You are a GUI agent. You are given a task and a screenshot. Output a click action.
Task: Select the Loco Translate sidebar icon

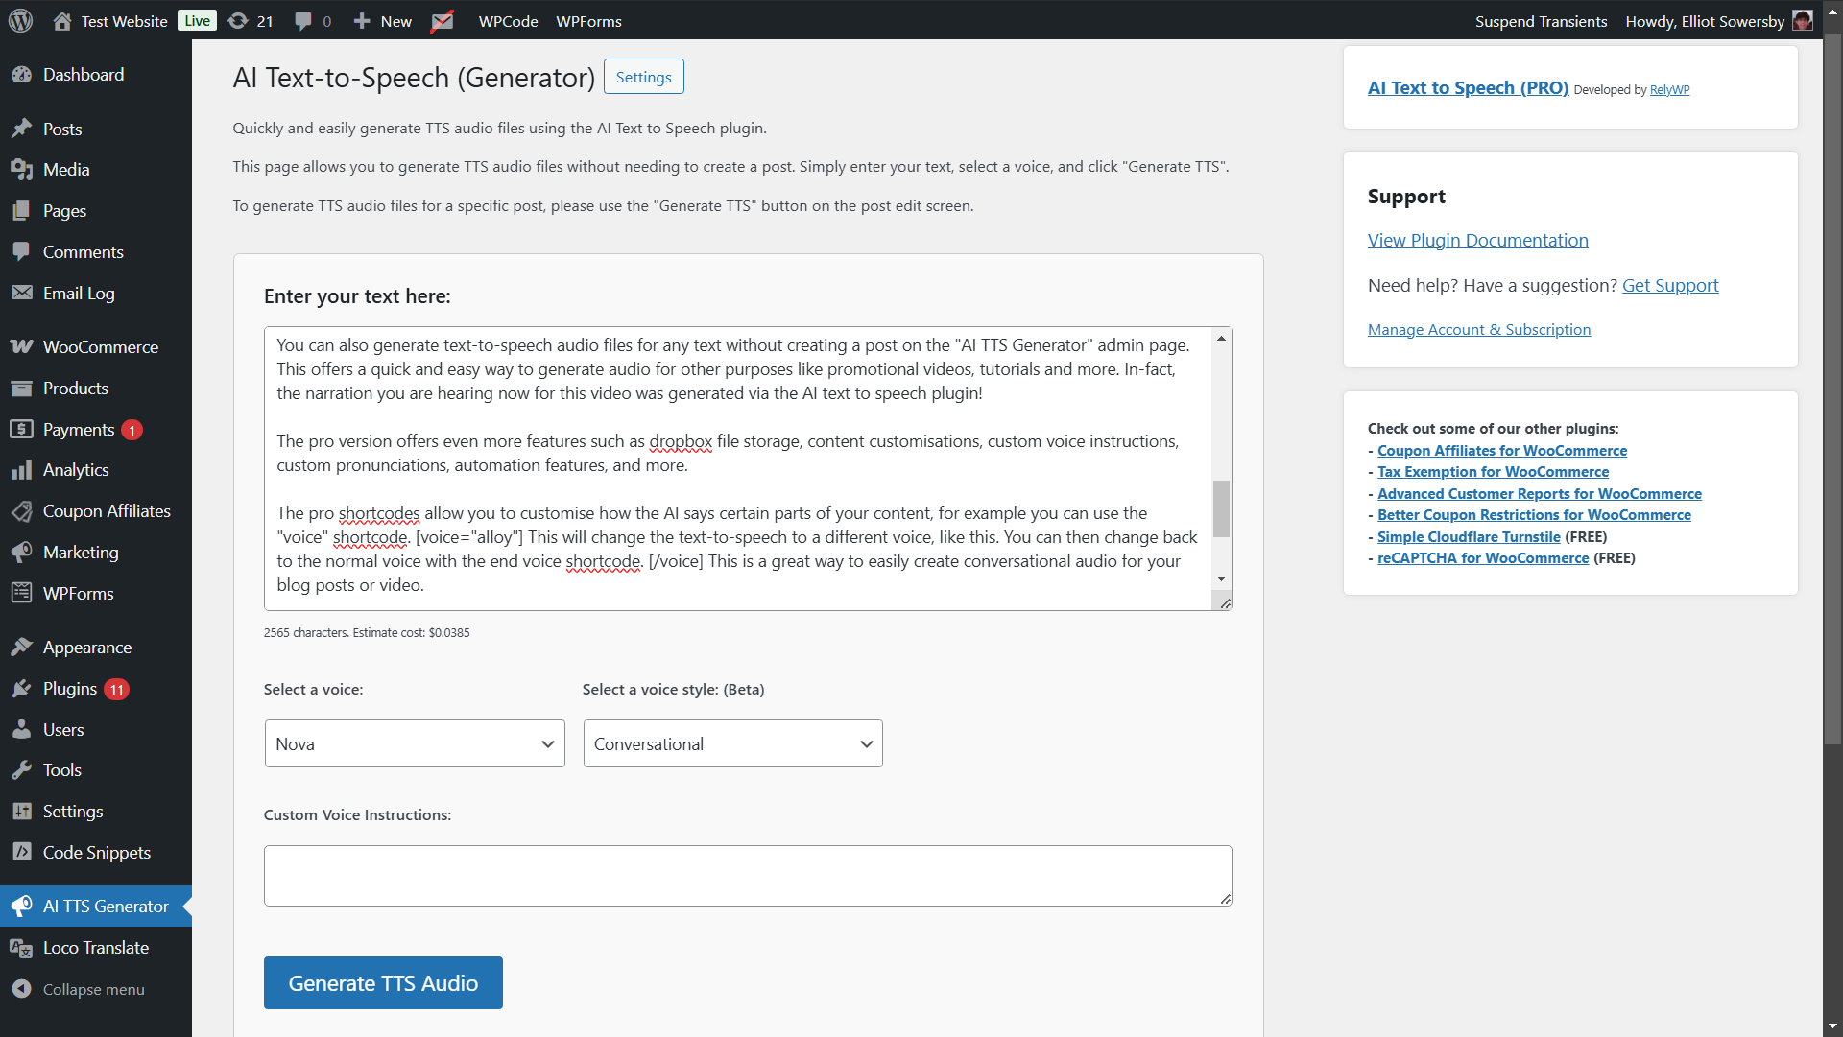(x=23, y=948)
